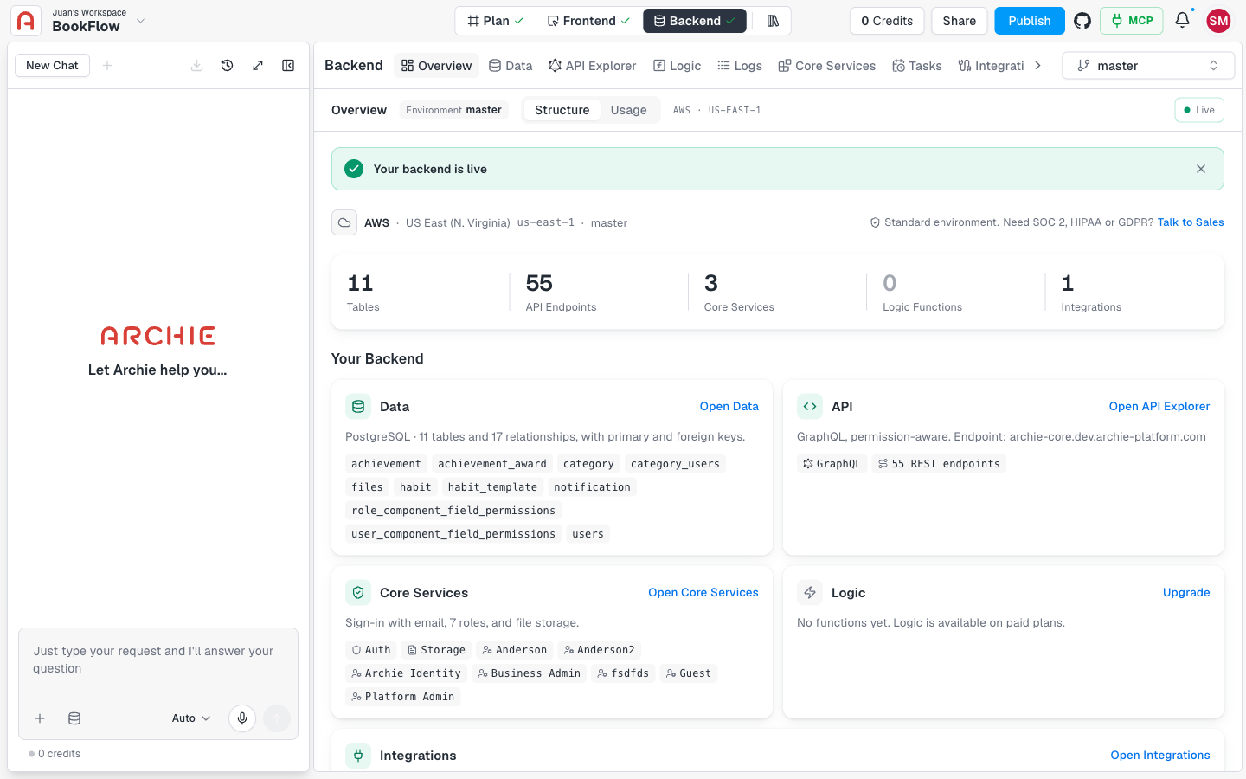The image size is (1246, 779).
Task: Click the Archie logo at top left
Action: point(26,21)
